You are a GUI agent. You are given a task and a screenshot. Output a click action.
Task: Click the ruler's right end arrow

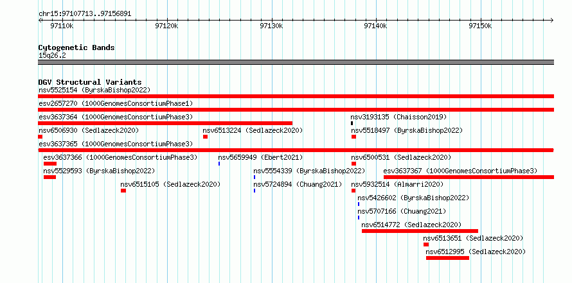coord(552,20)
